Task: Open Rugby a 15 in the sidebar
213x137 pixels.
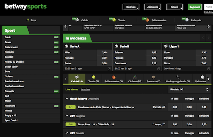Action: tap(31, 116)
